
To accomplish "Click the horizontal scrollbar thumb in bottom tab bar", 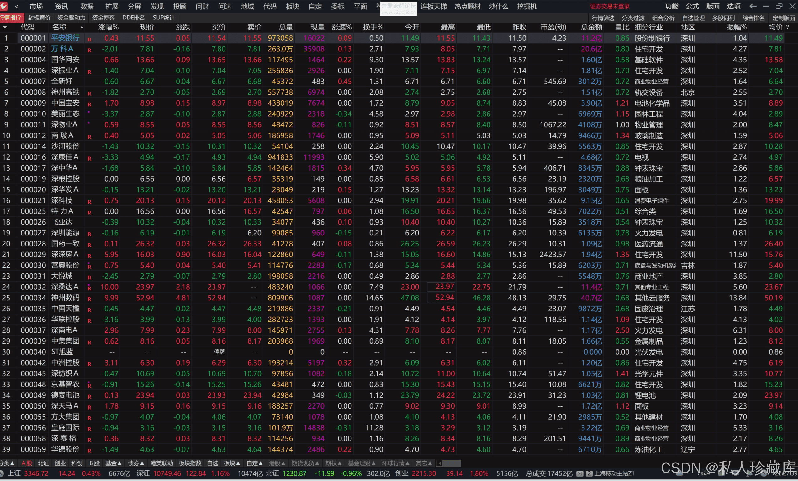I will (452, 463).
